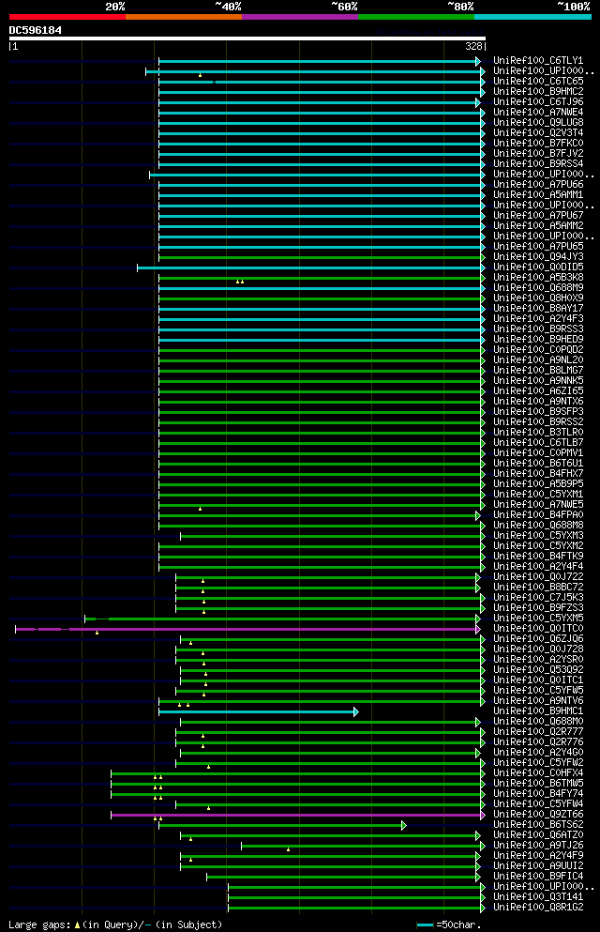The height and width of the screenshot is (932, 600).
Task: Open hit UniRef100_A7NWE4
Action: 538,113
